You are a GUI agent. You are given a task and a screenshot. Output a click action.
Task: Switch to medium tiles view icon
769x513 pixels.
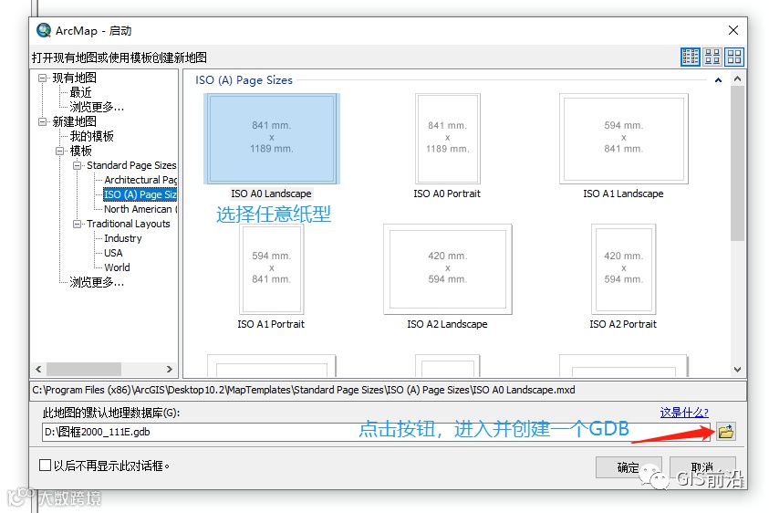point(712,57)
